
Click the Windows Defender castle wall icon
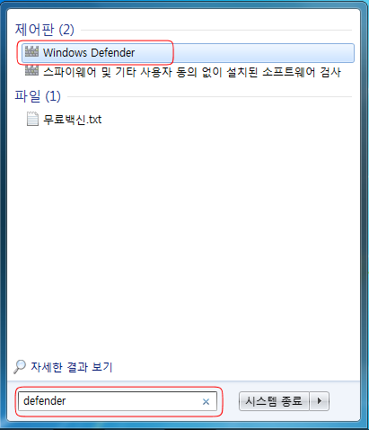pyautogui.click(x=31, y=51)
